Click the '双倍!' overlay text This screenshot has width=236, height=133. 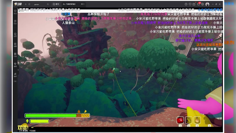[x=23, y=128]
